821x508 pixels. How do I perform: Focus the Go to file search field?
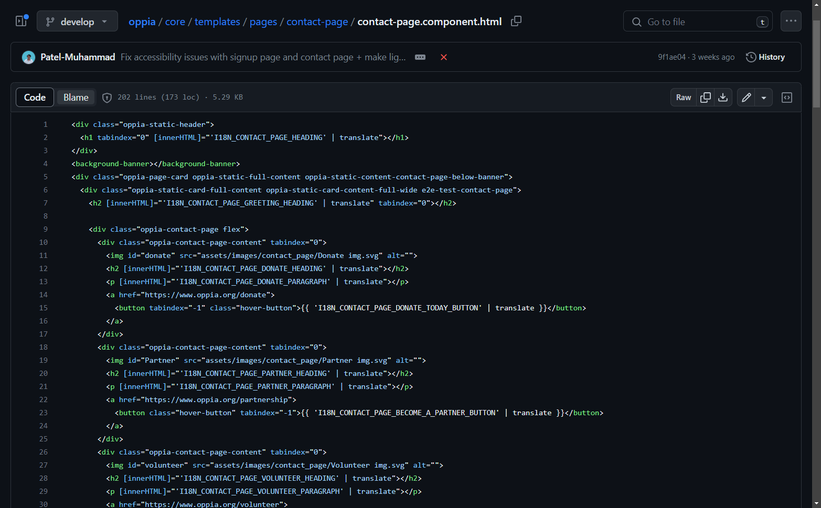(x=698, y=21)
